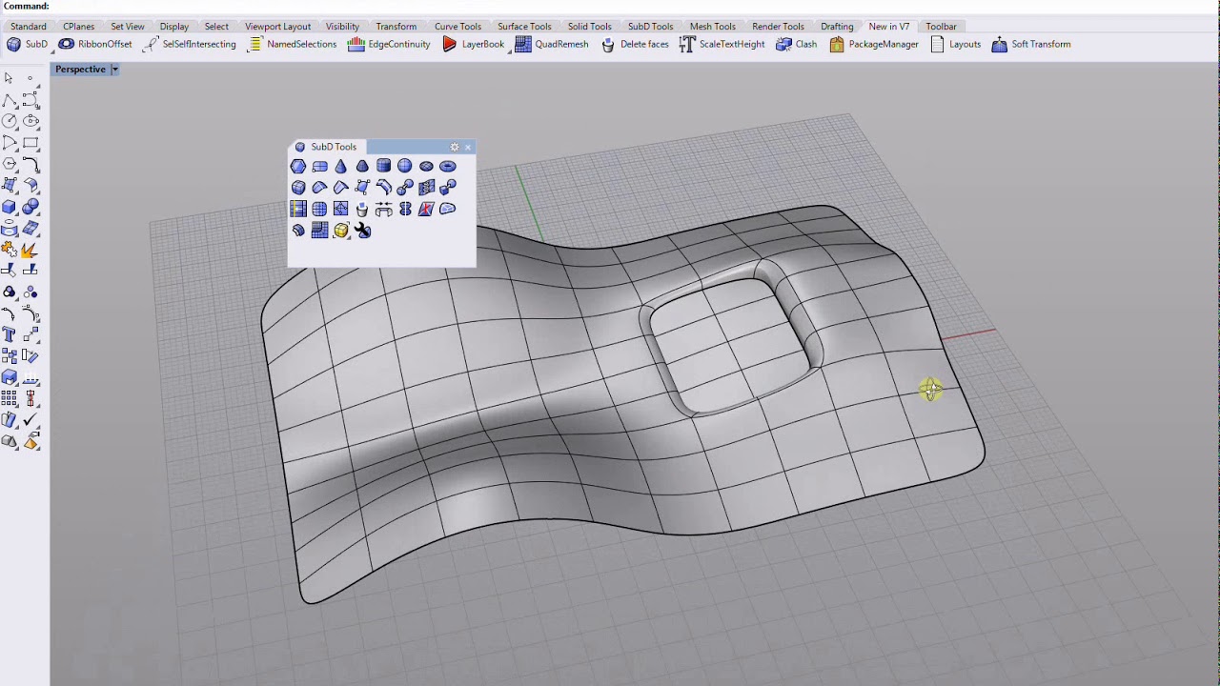Create a SubD sphere from SubD Tools
The height and width of the screenshot is (686, 1220).
pyautogui.click(x=405, y=166)
